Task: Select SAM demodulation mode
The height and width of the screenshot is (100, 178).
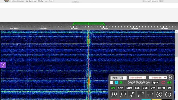Action: tap(120, 88)
